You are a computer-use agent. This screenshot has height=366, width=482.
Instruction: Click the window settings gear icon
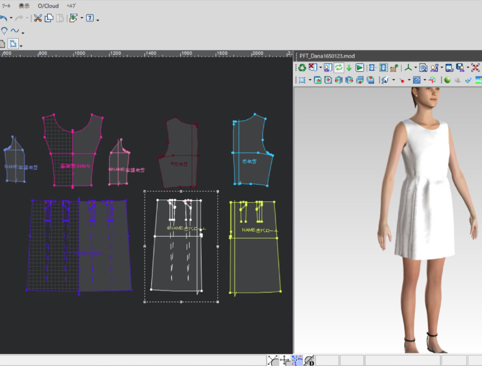(x=449, y=67)
